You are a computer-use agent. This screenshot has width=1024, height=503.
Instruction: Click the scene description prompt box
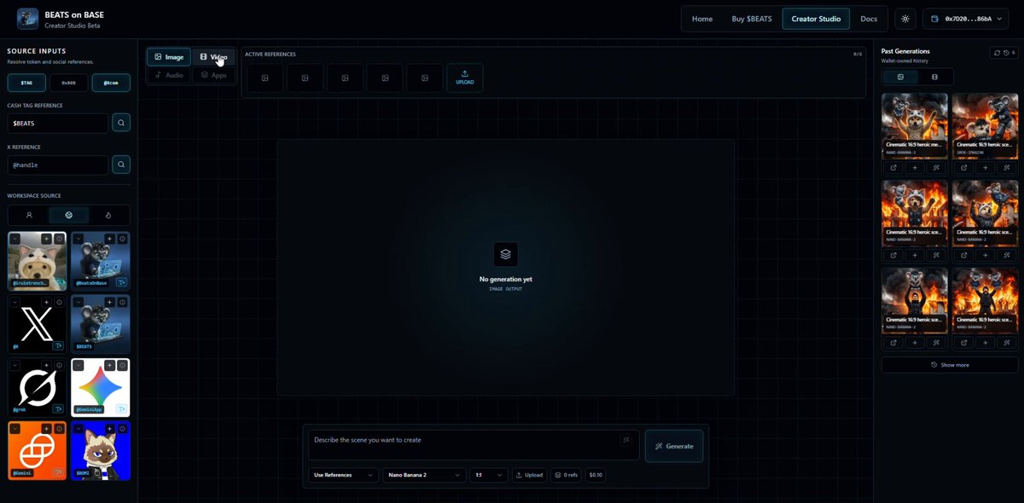tap(473, 445)
